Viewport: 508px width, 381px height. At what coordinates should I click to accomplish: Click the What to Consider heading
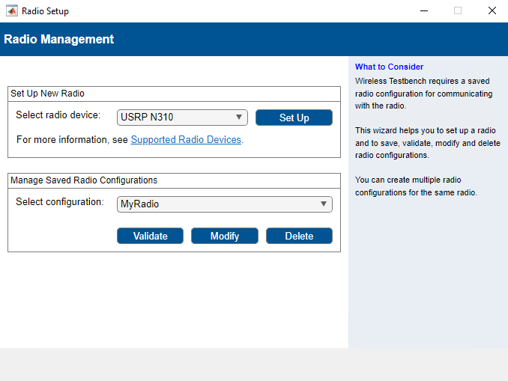(389, 67)
